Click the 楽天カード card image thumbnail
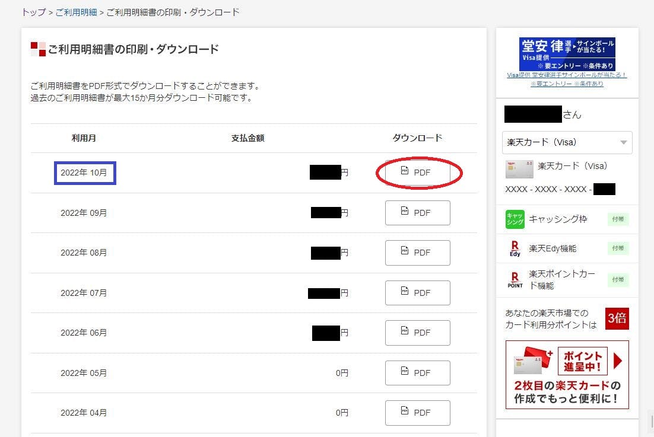Screen dimensions: 654x437 [519, 169]
